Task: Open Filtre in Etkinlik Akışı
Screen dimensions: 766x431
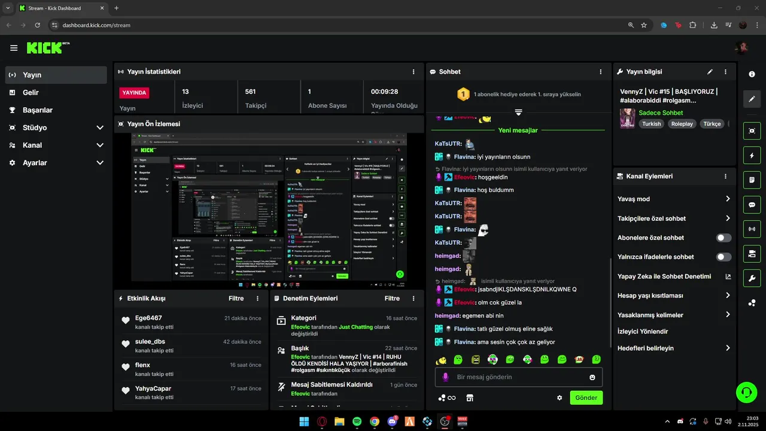Action: [236, 298]
